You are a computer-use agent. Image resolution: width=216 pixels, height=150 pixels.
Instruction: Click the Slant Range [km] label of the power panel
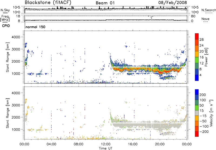(x=8, y=57)
